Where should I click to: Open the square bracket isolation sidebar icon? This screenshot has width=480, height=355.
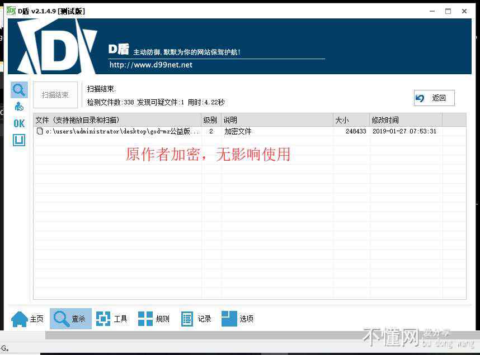(19, 140)
